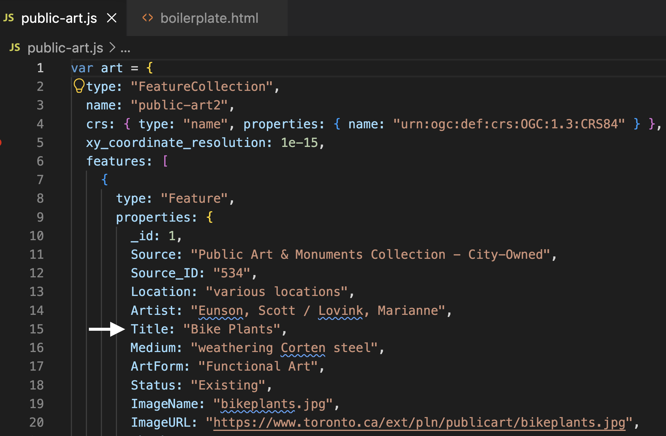Place the cursor in "FeatureCollection" on line 2
Image resolution: width=666 pixels, height=436 pixels.
click(202, 87)
